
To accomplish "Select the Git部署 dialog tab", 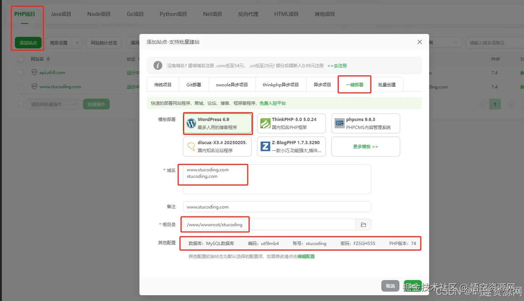I will click(x=194, y=85).
